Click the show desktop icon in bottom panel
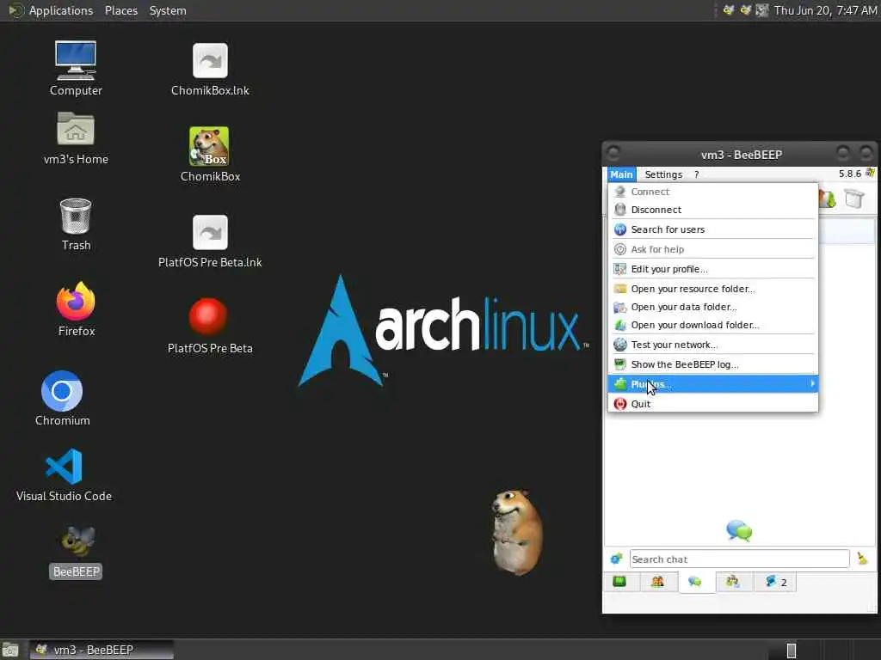 coord(10,650)
